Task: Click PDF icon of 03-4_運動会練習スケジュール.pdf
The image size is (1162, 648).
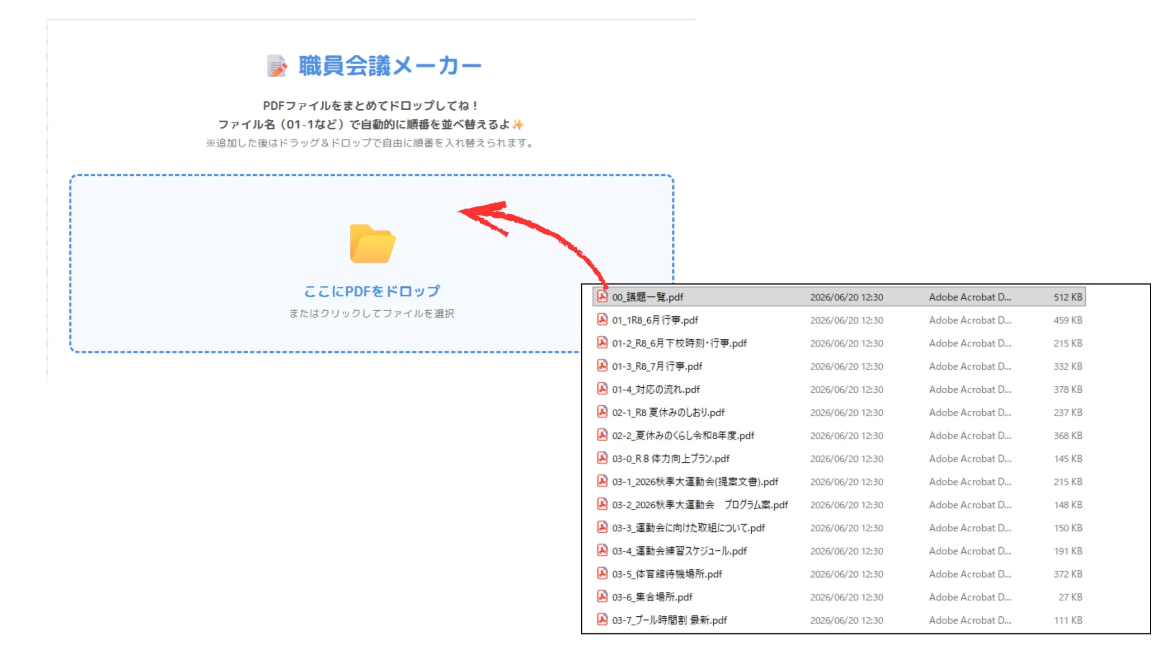Action: pyautogui.click(x=602, y=551)
